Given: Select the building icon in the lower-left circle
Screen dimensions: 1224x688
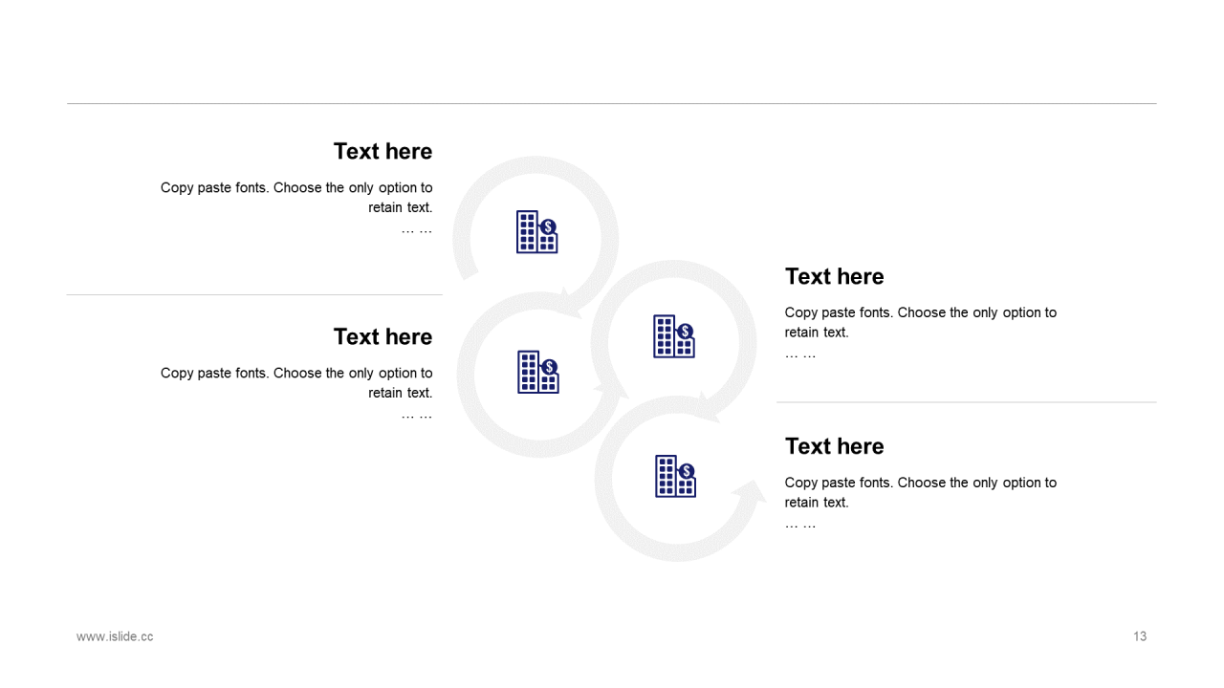Looking at the screenshot, I should (x=537, y=372).
